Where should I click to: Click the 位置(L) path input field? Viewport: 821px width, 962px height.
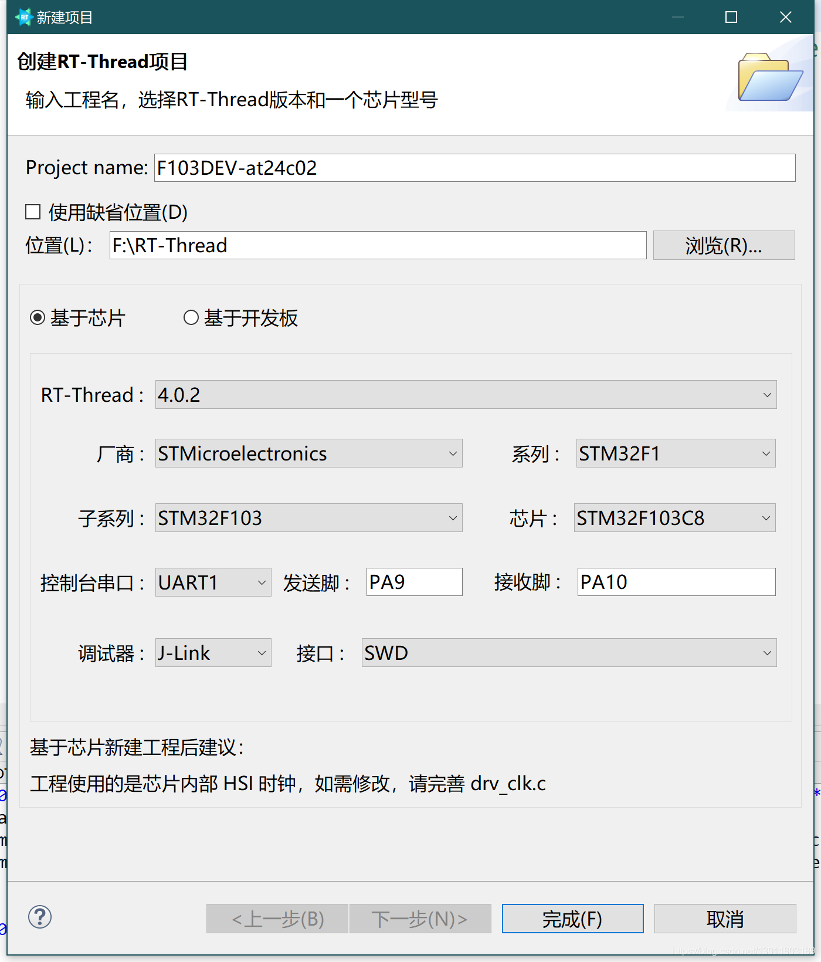[x=378, y=245]
